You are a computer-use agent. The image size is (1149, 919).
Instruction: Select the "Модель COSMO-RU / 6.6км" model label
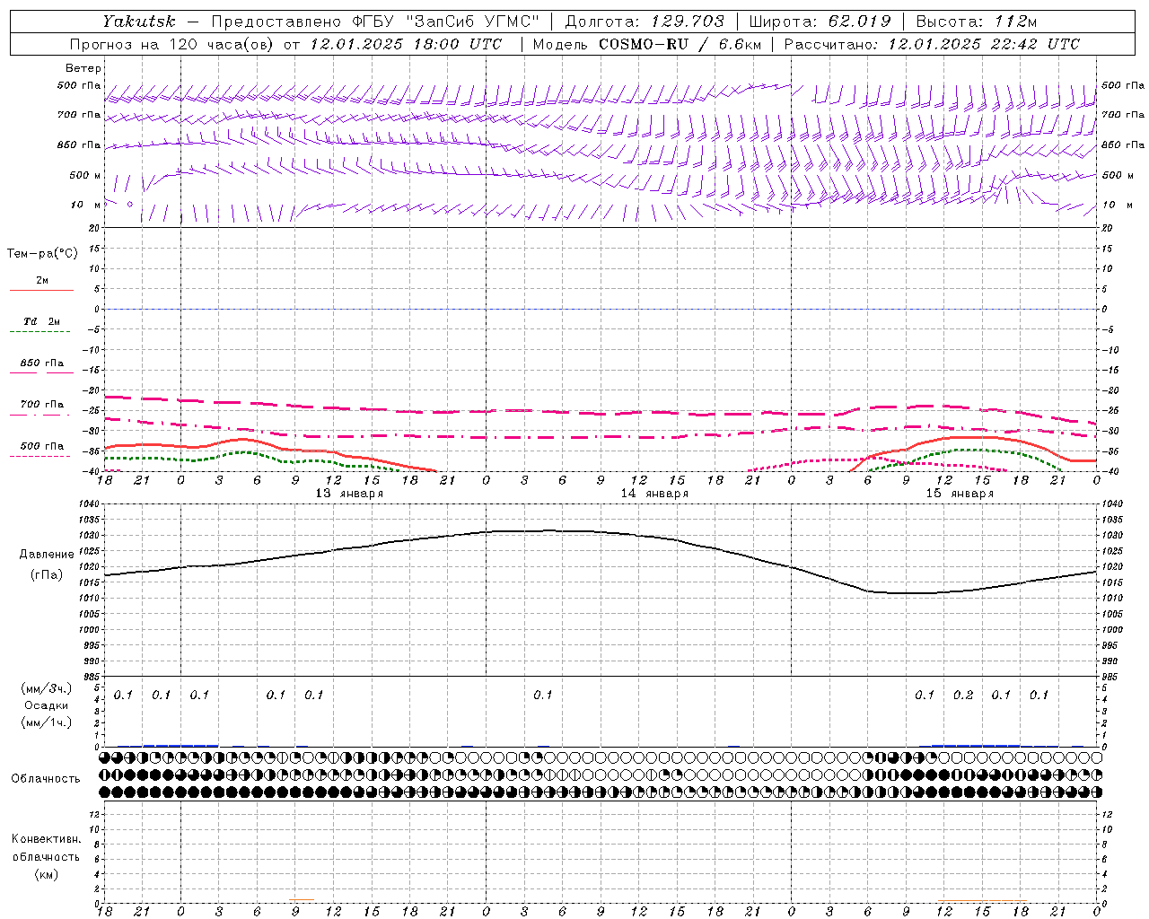coord(646,44)
